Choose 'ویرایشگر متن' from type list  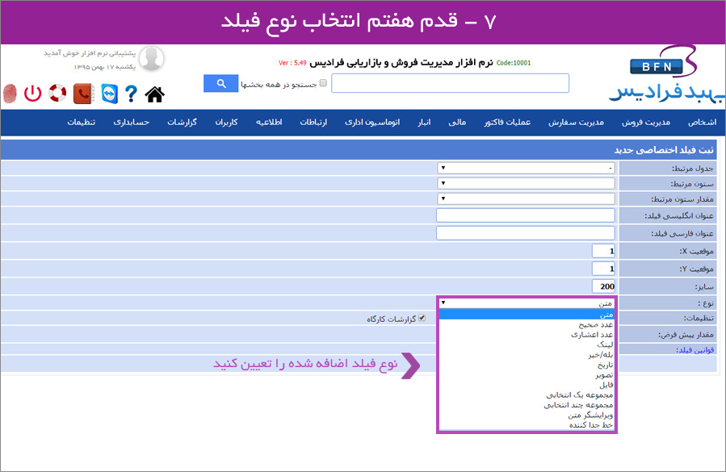coord(527,415)
